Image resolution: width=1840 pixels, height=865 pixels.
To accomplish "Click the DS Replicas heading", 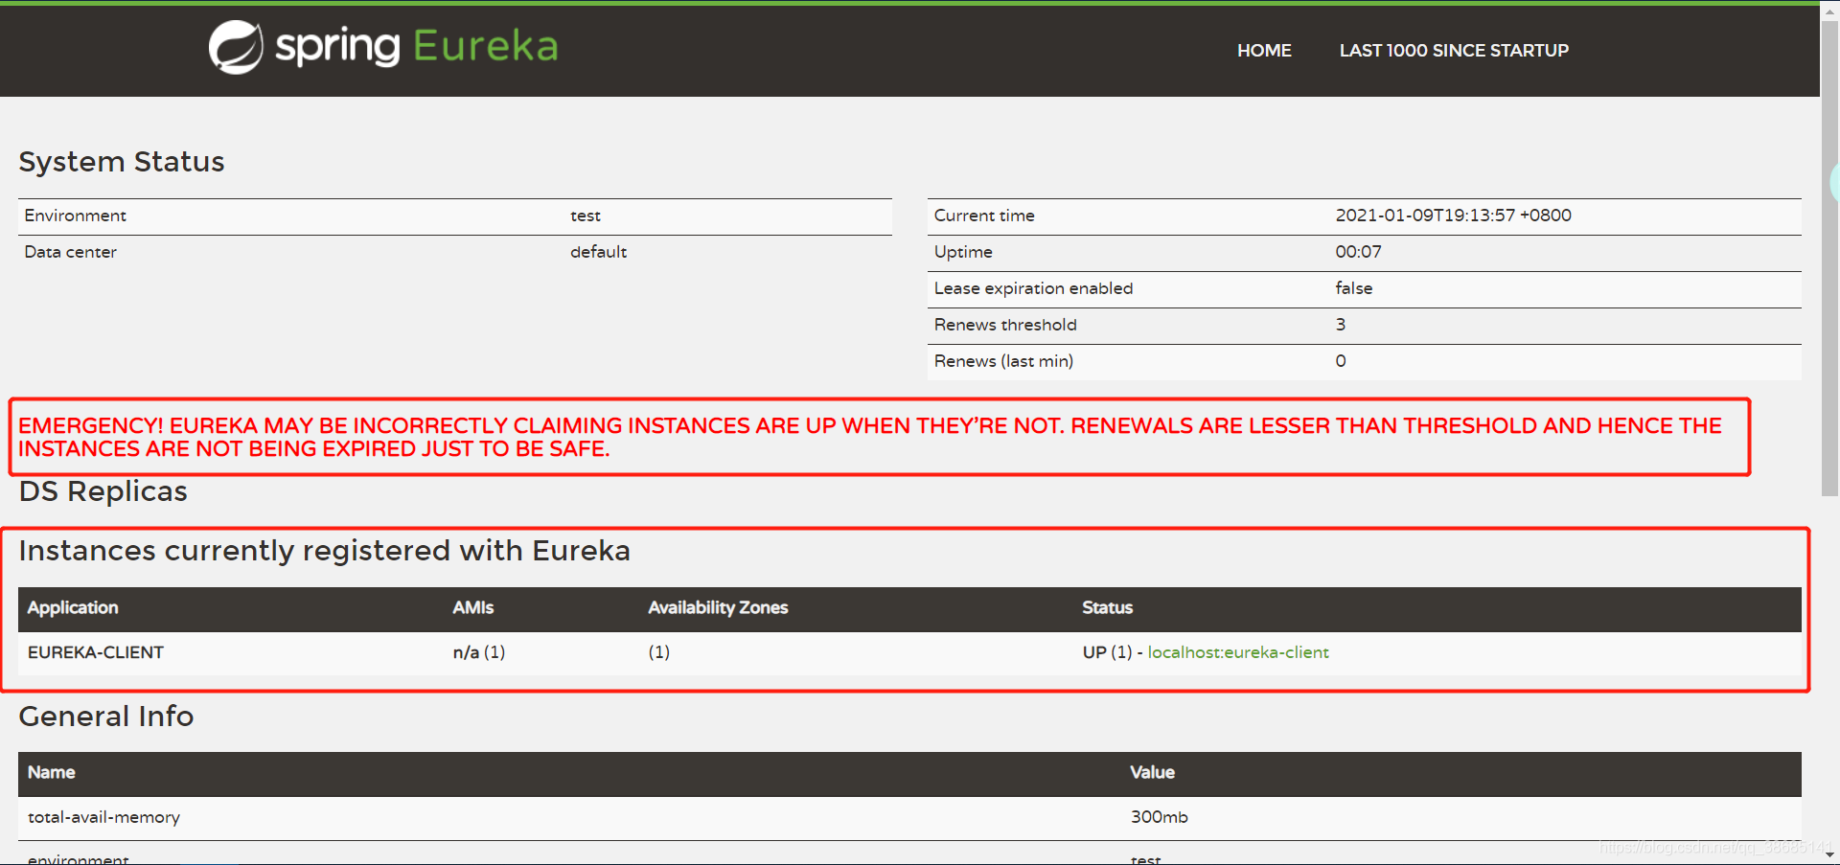I will pos(103,491).
